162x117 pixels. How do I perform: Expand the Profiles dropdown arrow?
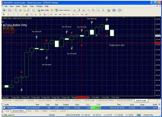(x=11, y=10)
